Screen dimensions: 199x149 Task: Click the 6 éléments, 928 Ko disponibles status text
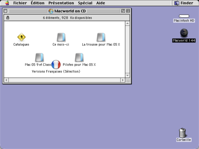pos(67,18)
